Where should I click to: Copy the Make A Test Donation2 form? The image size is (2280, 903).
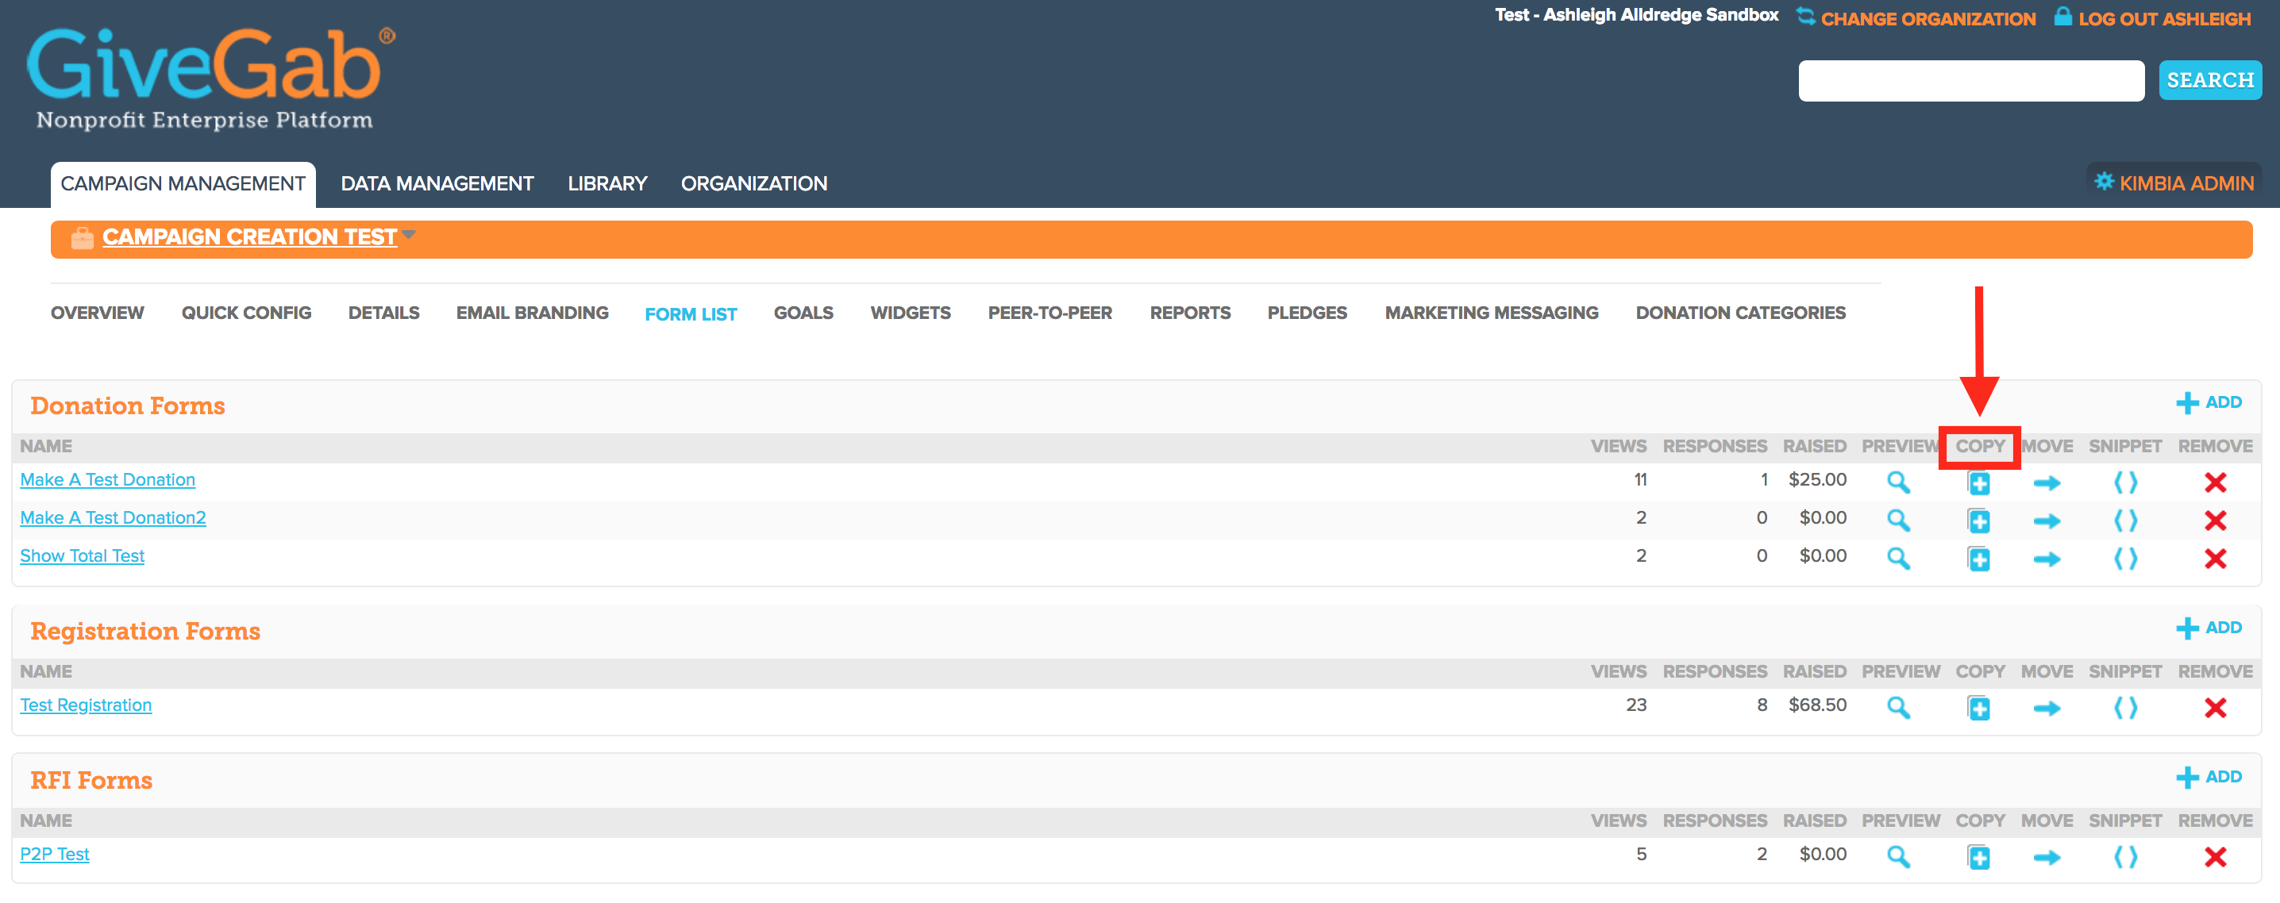click(x=1979, y=521)
